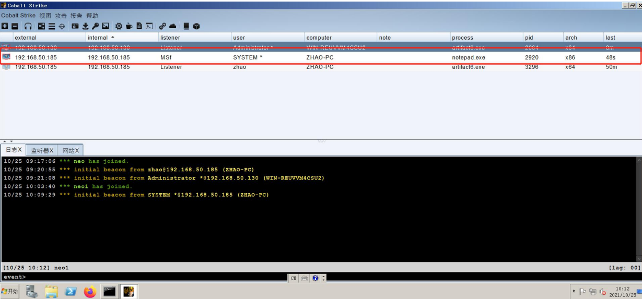Click the pid value 2920
Image resolution: width=642 pixels, height=299 pixels.
532,57
